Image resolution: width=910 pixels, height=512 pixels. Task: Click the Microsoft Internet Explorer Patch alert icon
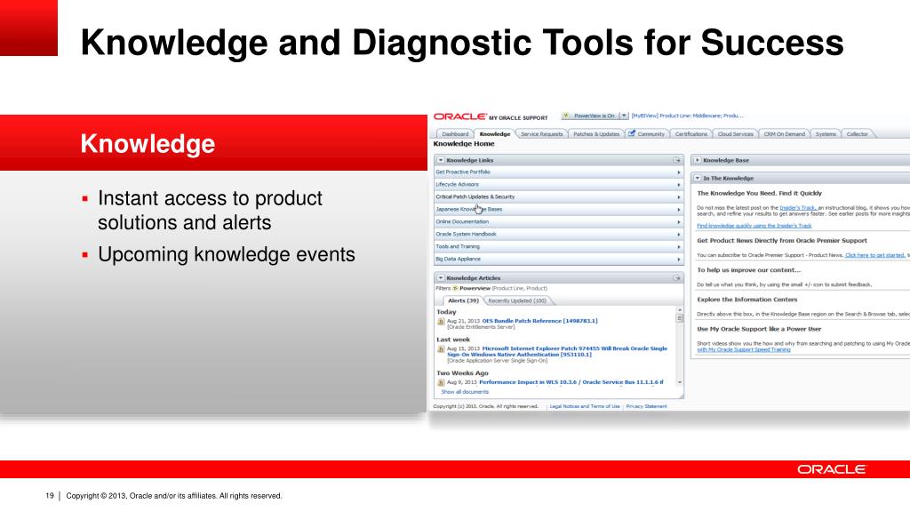coord(441,348)
